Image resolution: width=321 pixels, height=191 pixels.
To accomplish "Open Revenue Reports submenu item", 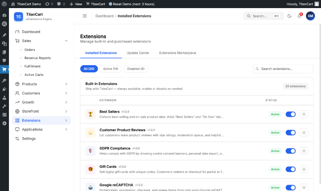I will [x=37, y=58].
